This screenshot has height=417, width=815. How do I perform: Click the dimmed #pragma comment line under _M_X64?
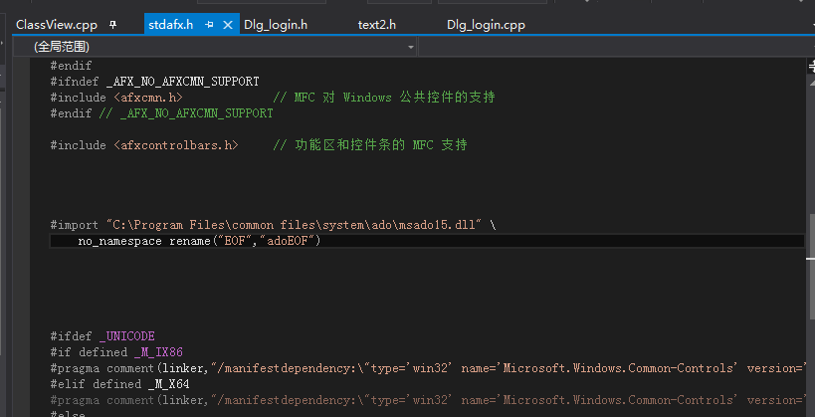pyautogui.click(x=429, y=400)
